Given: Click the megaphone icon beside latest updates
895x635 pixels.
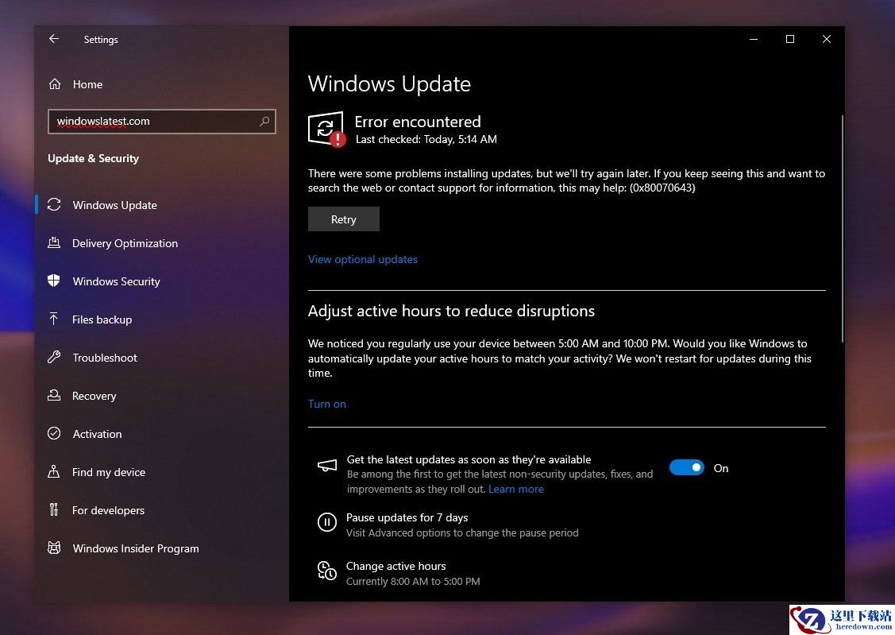Looking at the screenshot, I should tap(327, 466).
